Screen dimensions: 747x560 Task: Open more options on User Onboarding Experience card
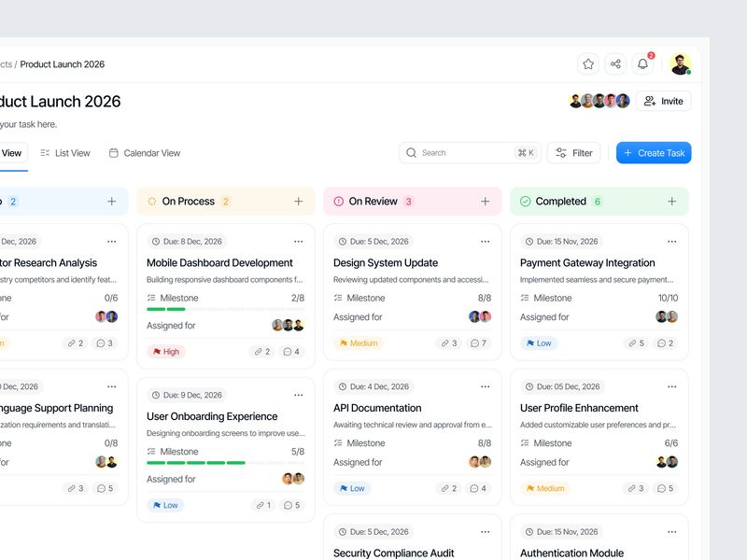point(298,395)
